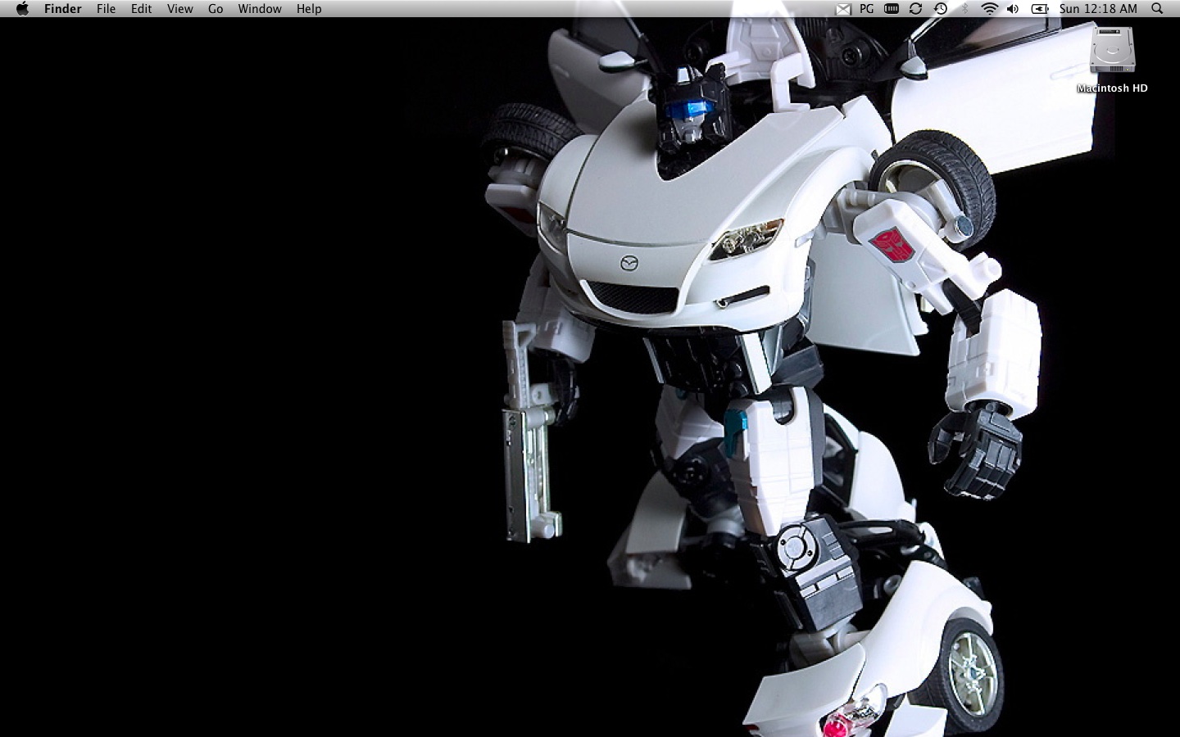The image size is (1180, 737).
Task: Open the volume control menu
Action: tap(1013, 9)
